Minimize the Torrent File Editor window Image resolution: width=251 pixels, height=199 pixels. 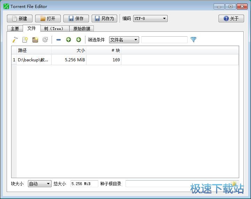click(219, 7)
